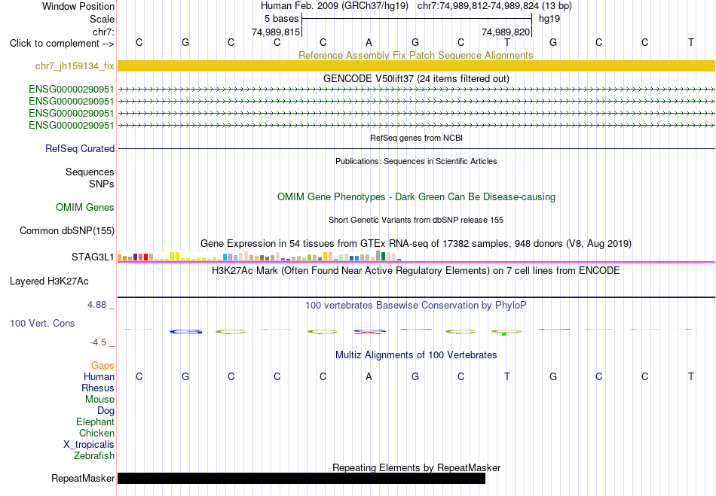Open the OMIM Gene Phenotypes track title
The width and height of the screenshot is (716, 496).
coord(416,197)
